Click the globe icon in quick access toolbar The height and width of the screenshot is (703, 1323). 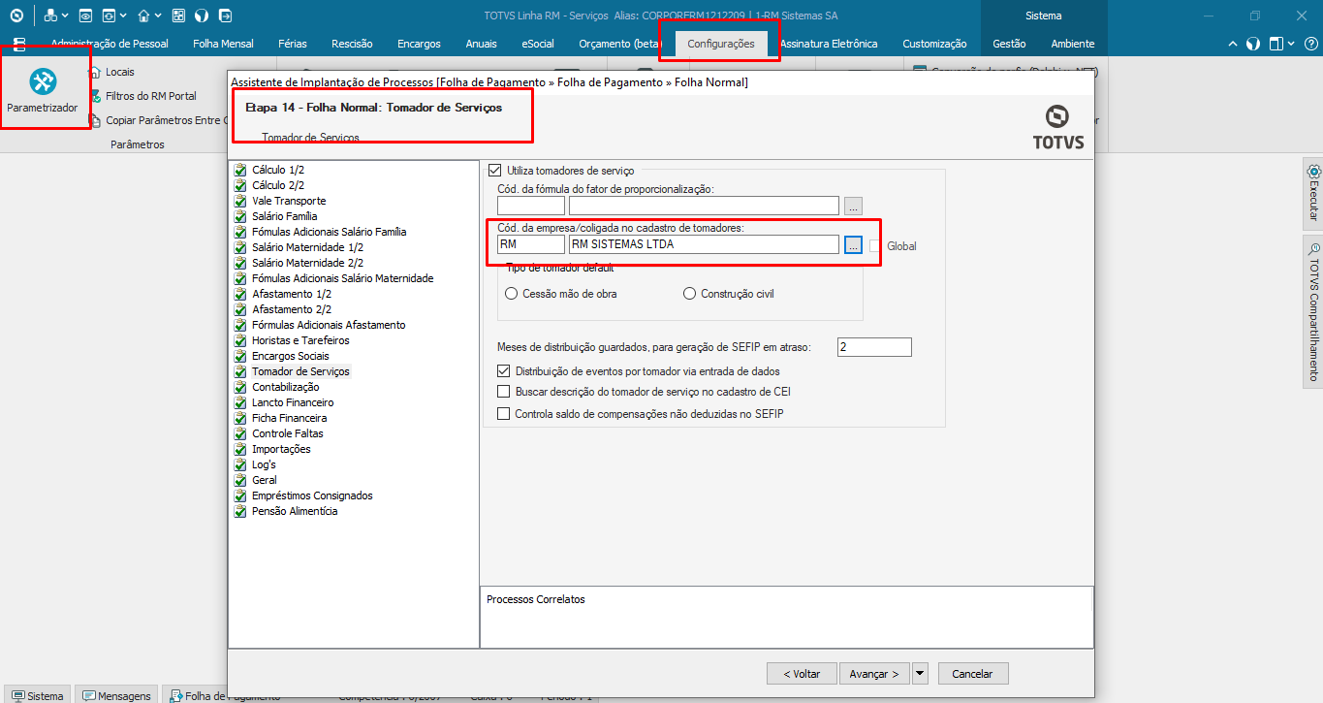pos(202,16)
